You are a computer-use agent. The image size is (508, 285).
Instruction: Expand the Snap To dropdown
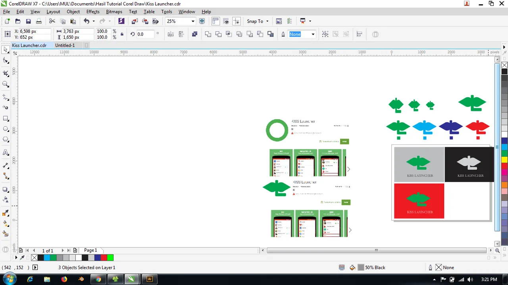pyautogui.click(x=267, y=21)
